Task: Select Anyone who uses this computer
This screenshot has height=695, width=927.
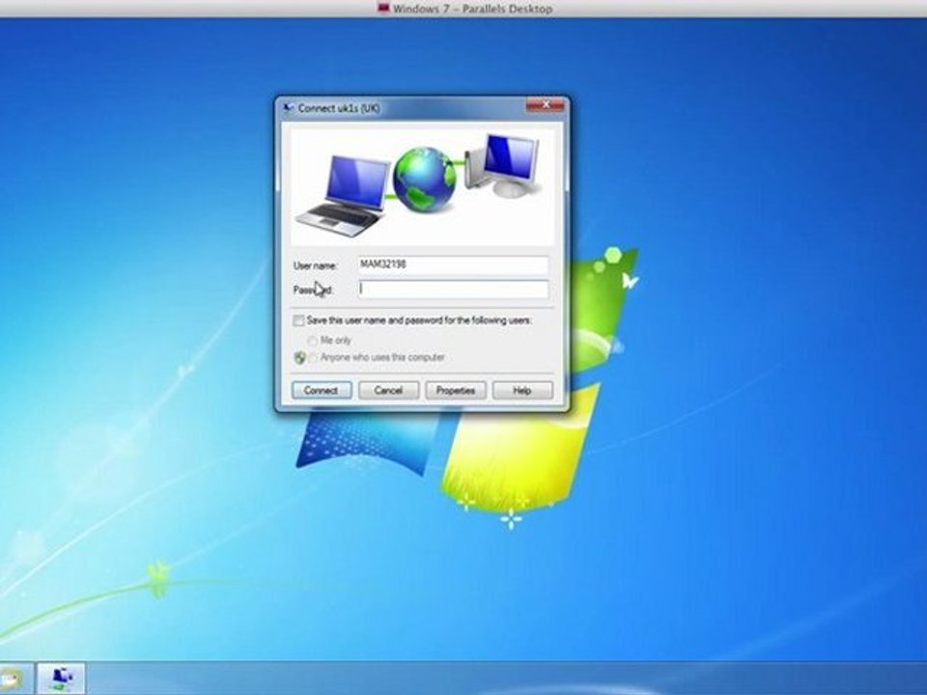Action: (x=314, y=358)
